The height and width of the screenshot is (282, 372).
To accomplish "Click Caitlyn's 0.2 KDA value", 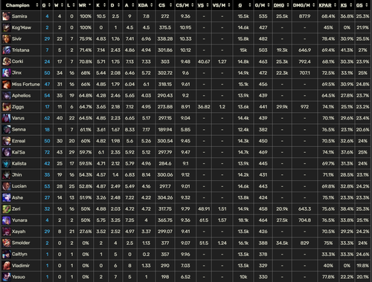I will point(146,255).
